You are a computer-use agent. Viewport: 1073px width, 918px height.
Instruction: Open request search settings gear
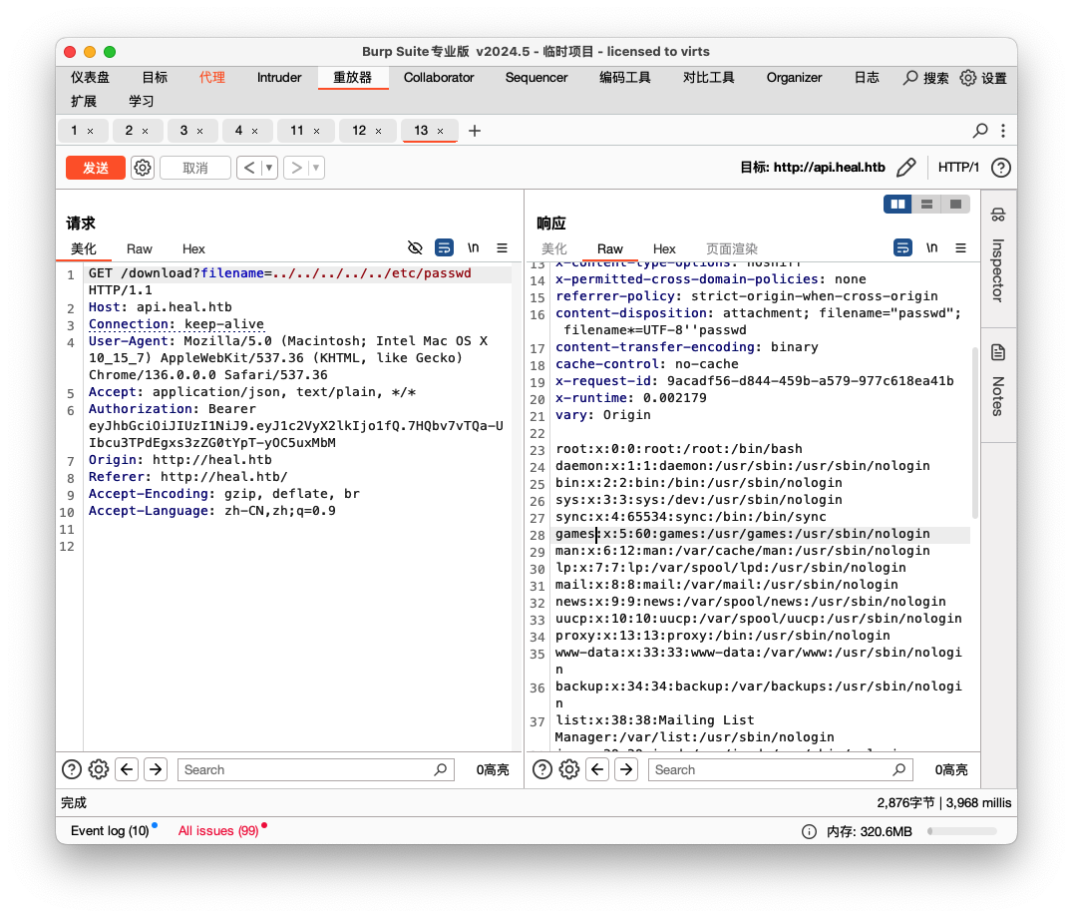[99, 769]
